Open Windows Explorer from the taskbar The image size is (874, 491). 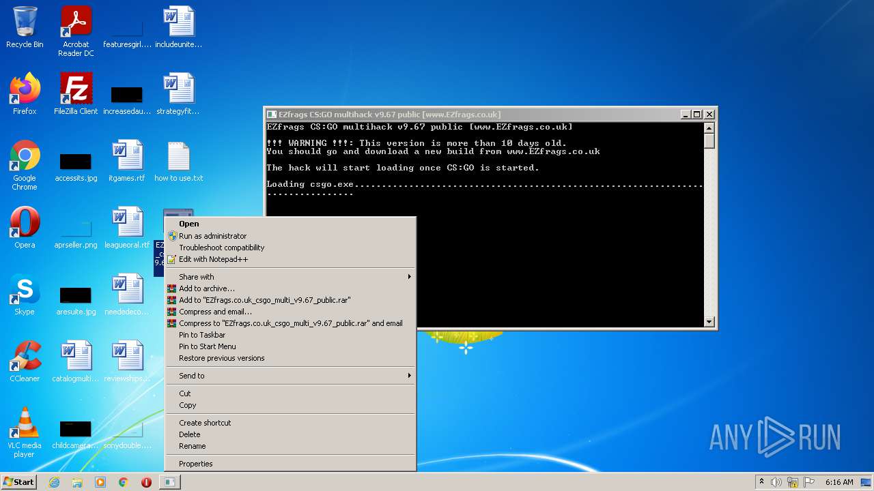tap(77, 482)
